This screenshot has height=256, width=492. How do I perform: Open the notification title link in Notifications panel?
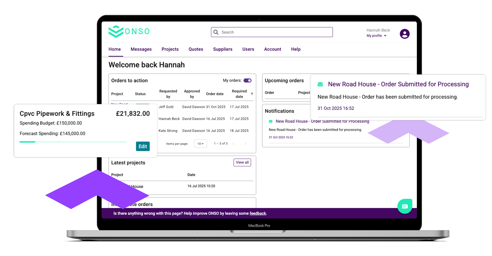point(322,121)
